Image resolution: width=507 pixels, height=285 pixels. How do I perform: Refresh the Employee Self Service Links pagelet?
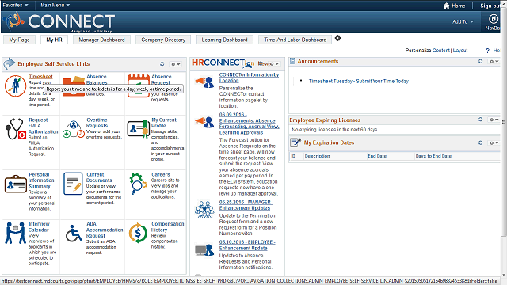point(162,64)
